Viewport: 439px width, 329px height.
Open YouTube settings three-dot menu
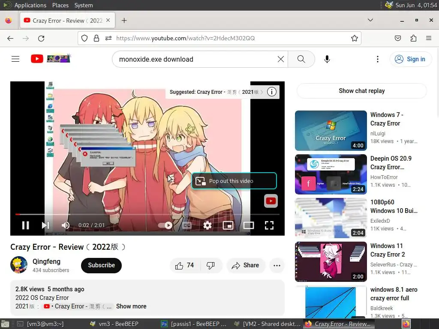point(378,59)
